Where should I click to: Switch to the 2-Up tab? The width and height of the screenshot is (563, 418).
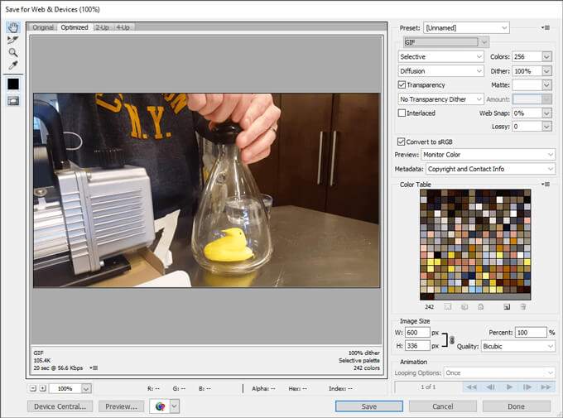coord(102,27)
